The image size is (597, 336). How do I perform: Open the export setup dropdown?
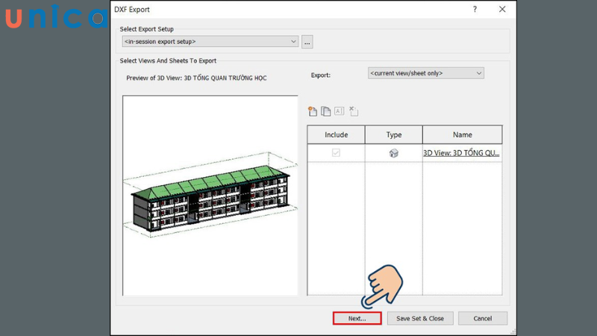click(x=210, y=42)
